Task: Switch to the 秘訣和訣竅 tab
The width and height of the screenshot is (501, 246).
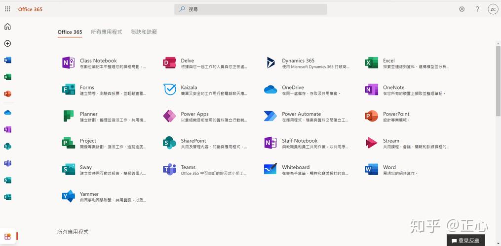Action: click(x=144, y=32)
